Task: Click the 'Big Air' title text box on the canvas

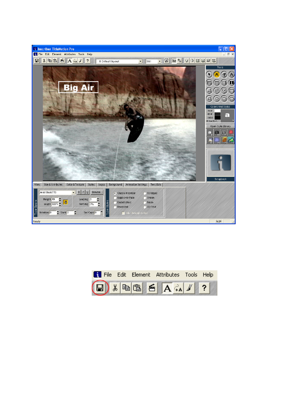Action: pyautogui.click(x=78, y=87)
